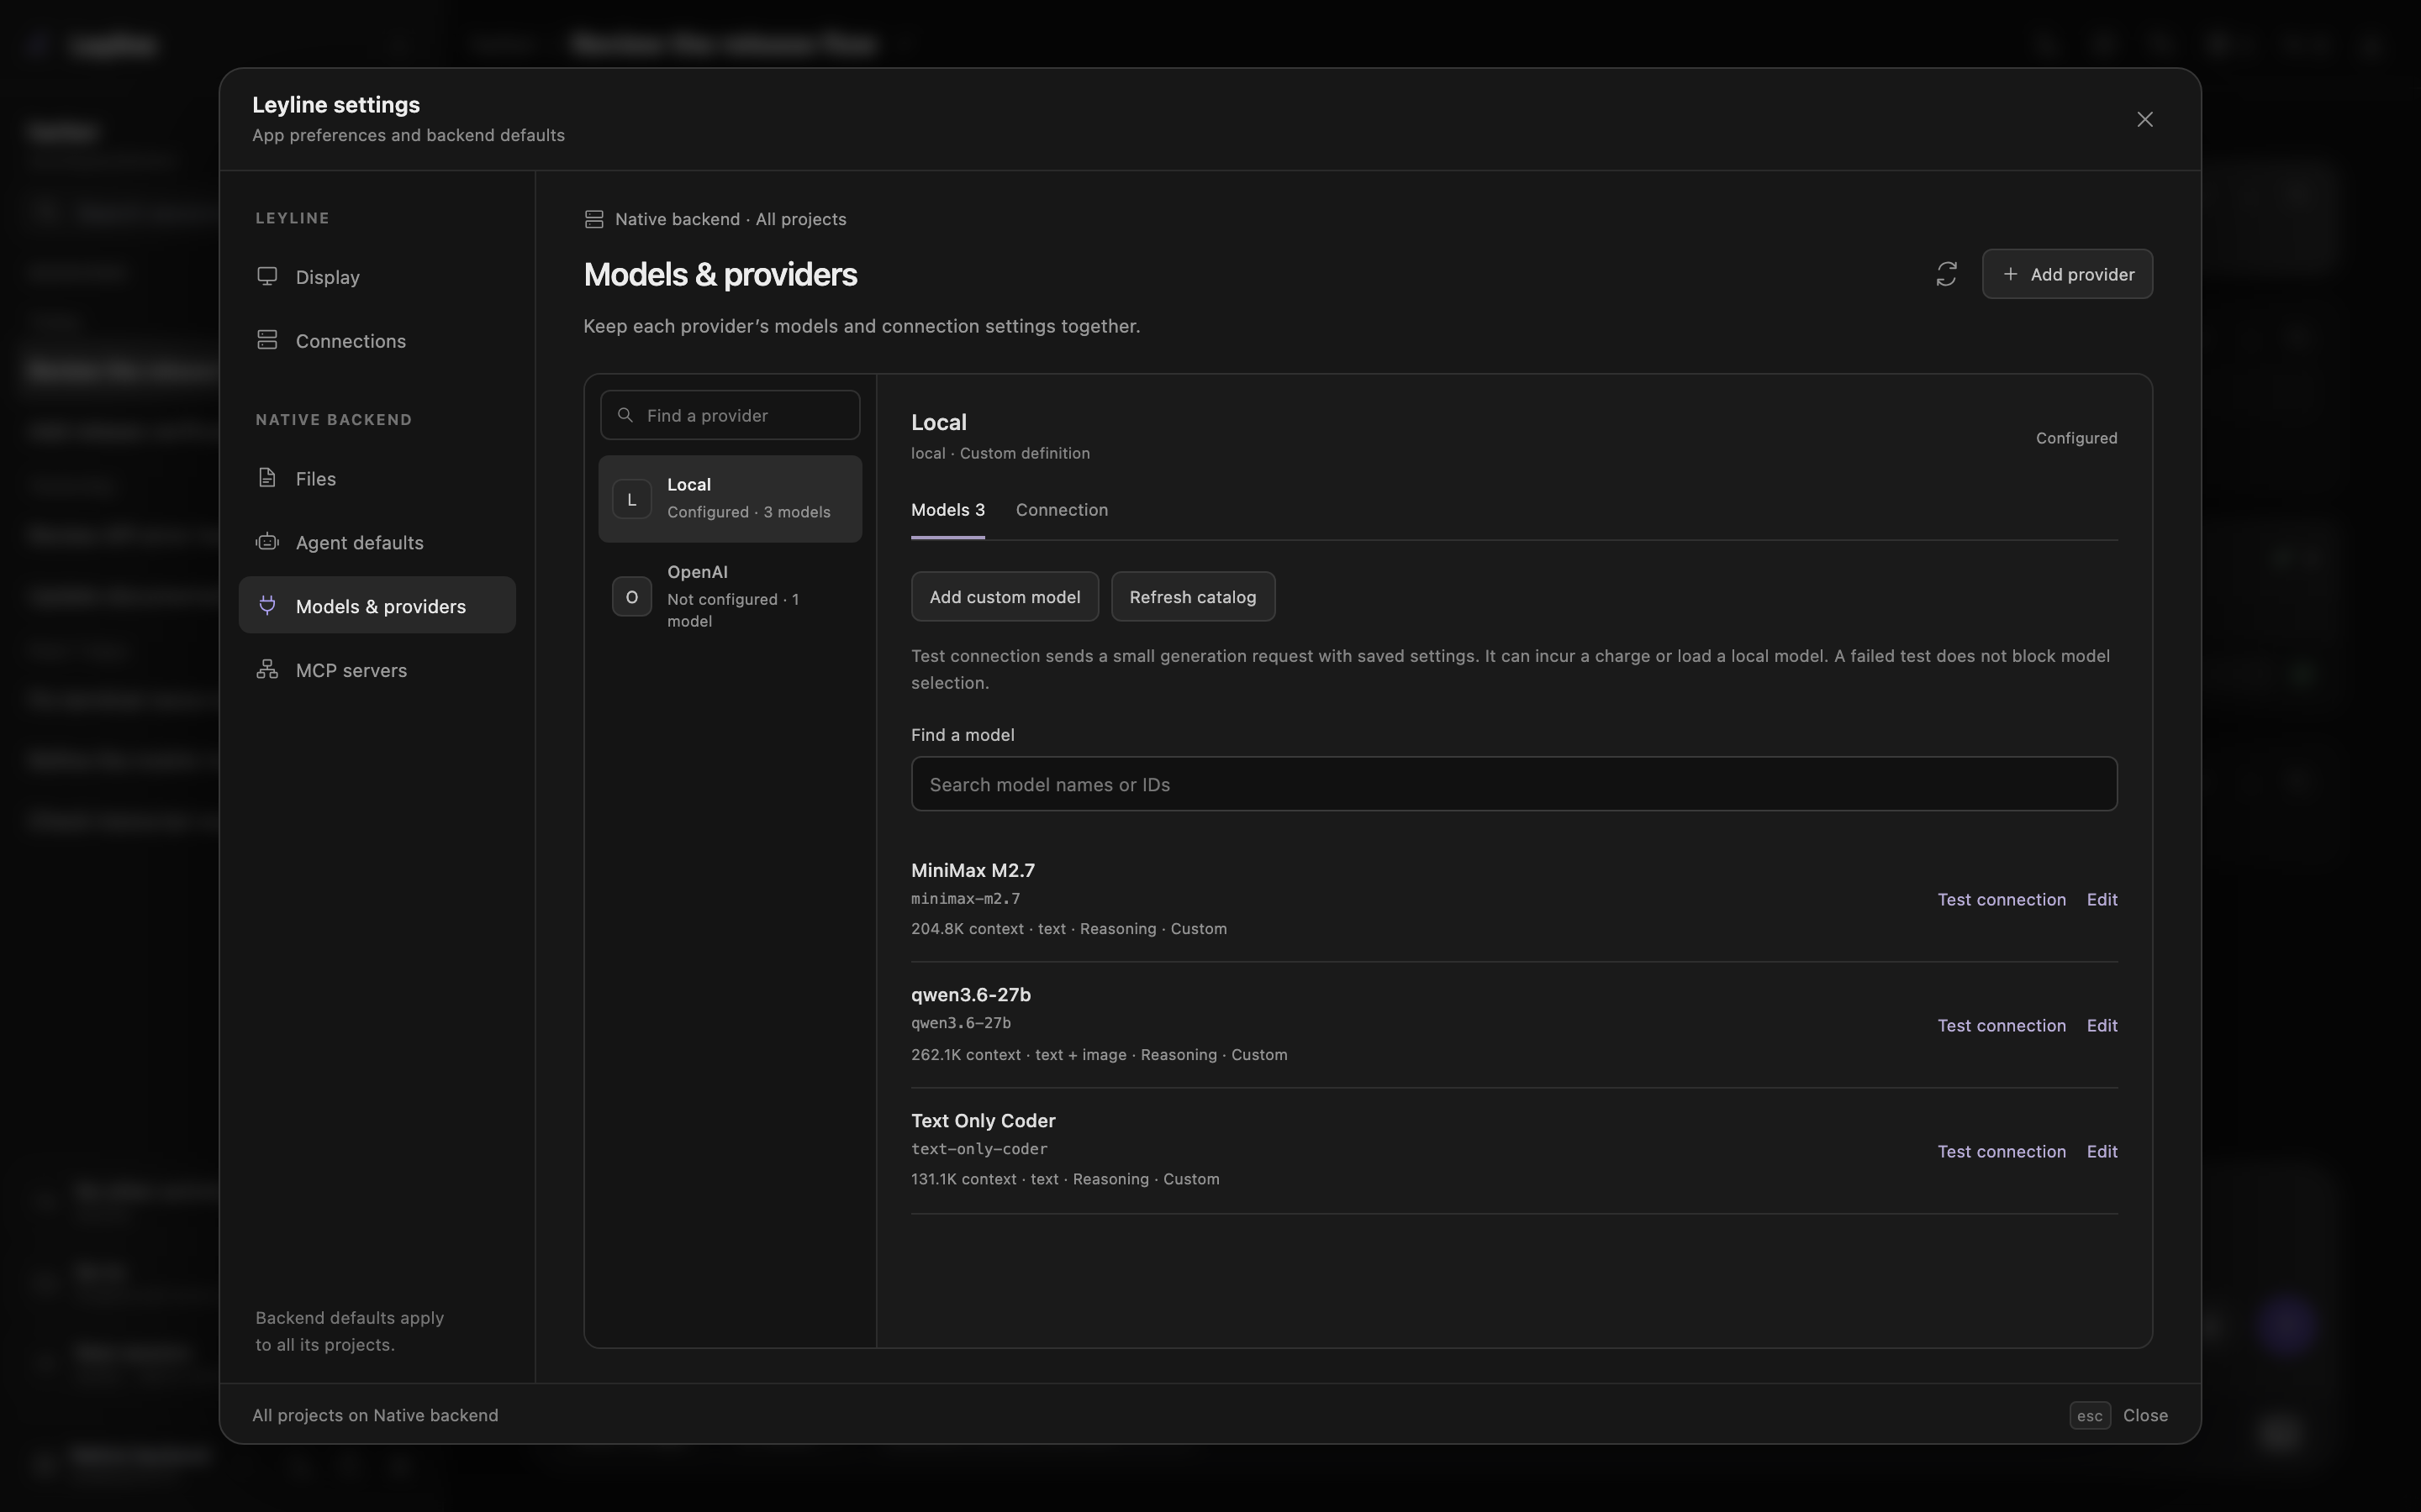Viewport: 2421px width, 1512px height.
Task: Click 'All projects on Native backend' footer text
Action: 375,1415
